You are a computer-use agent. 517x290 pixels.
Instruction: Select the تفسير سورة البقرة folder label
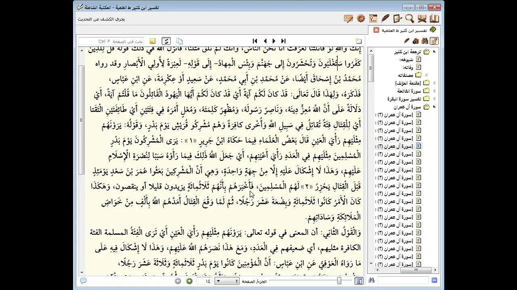pos(404,99)
